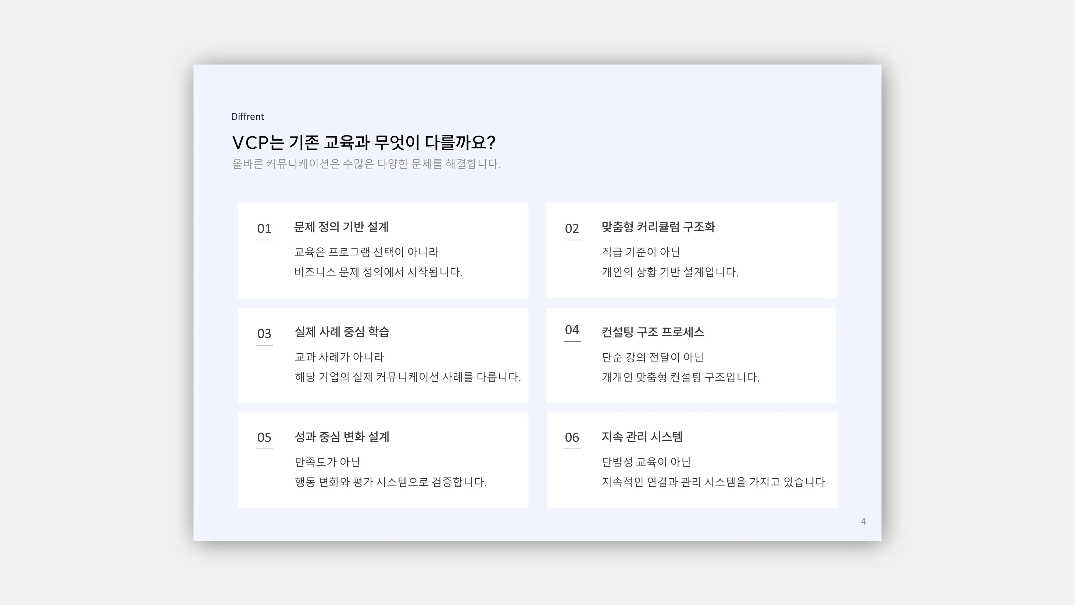The height and width of the screenshot is (605, 1075).
Task: Click the line '지속적인 연결과 관리 시스템을 가지고 있습니다'
Action: (x=714, y=482)
